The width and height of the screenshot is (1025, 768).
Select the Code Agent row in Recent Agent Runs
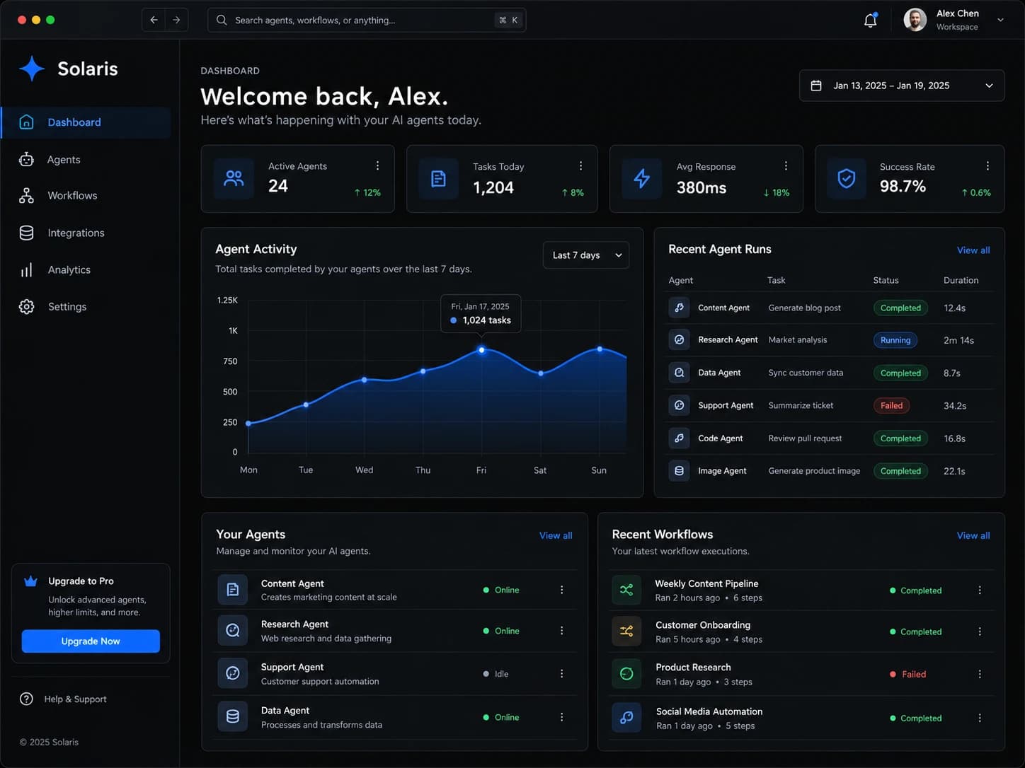click(830, 438)
